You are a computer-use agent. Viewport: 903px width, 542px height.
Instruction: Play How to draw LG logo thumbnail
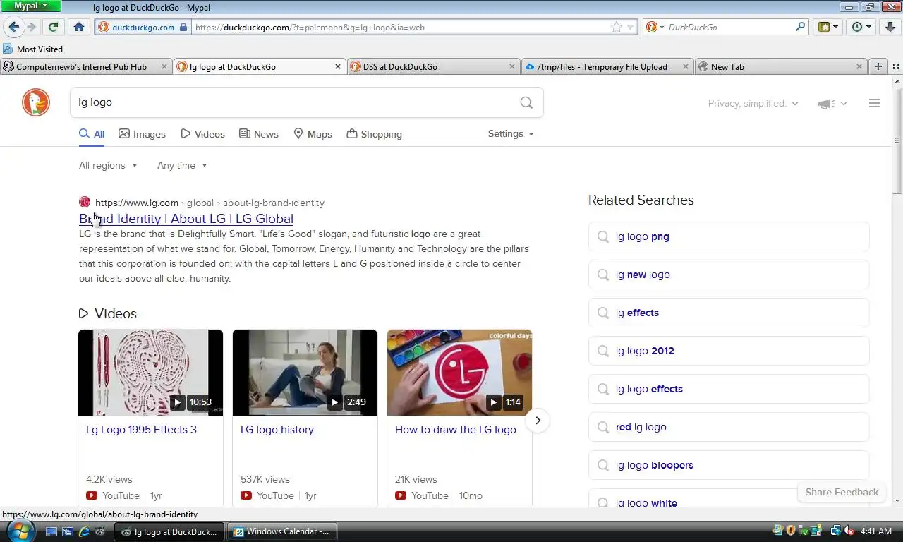(459, 373)
